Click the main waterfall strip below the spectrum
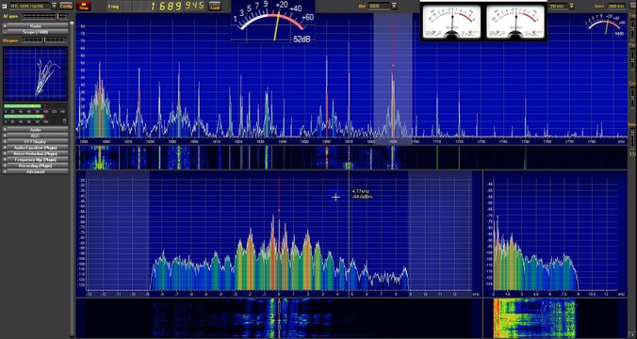The image size is (637, 339). coord(351,157)
